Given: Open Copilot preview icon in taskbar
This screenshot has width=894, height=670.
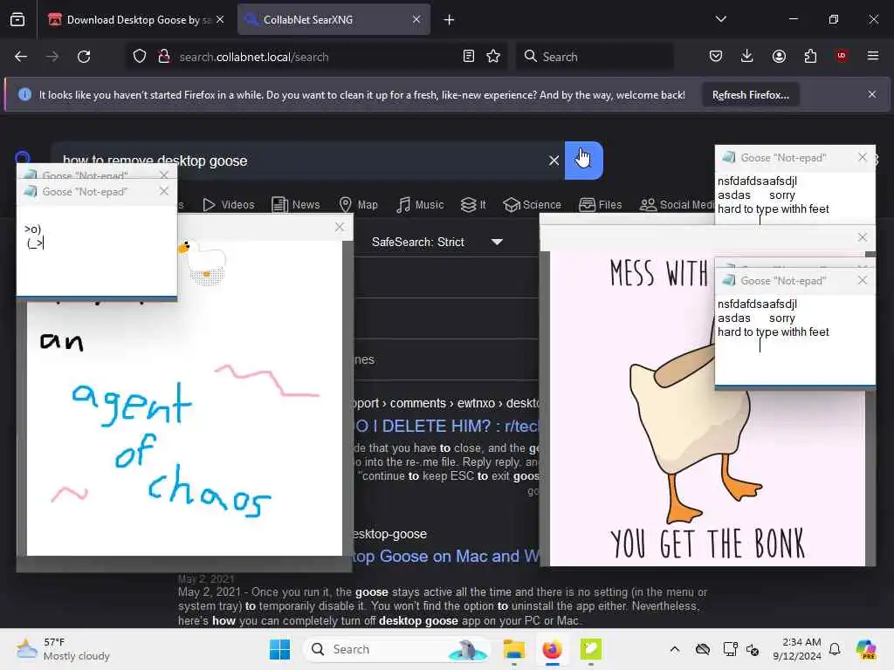Looking at the screenshot, I should point(866,649).
